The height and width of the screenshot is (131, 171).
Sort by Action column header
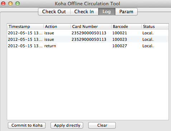pyautogui.click(x=57, y=26)
